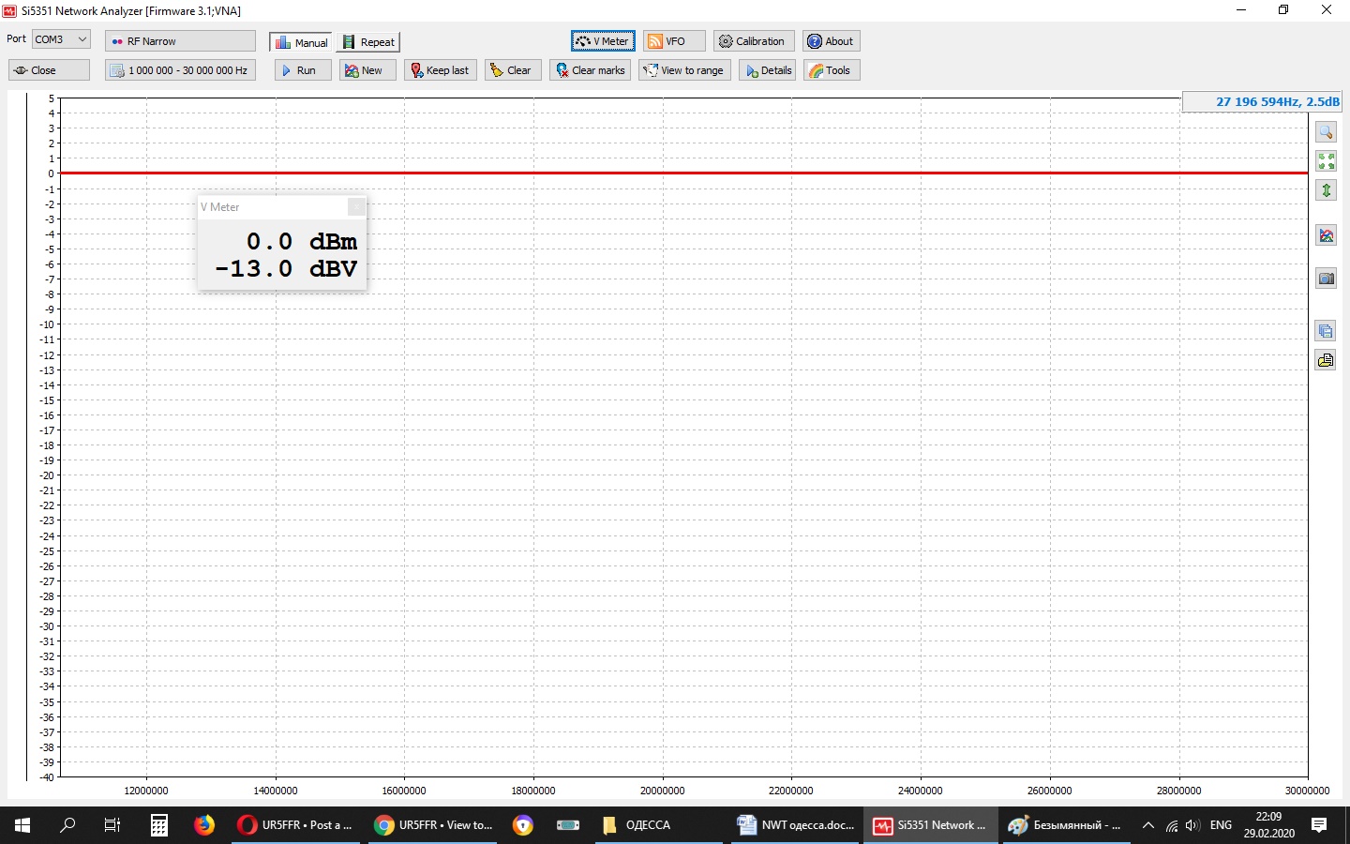The width and height of the screenshot is (1350, 844).
Task: Open the Calibration menu
Action: [753, 41]
